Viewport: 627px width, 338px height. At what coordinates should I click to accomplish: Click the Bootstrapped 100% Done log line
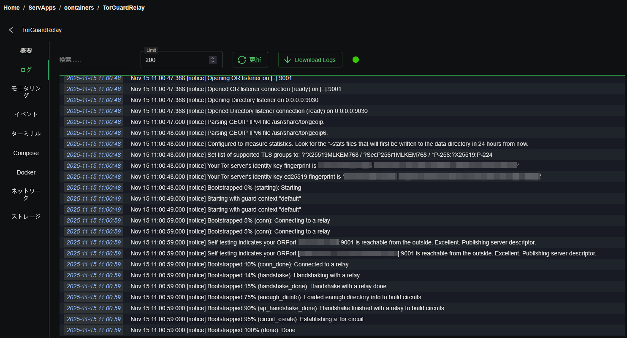click(x=213, y=330)
